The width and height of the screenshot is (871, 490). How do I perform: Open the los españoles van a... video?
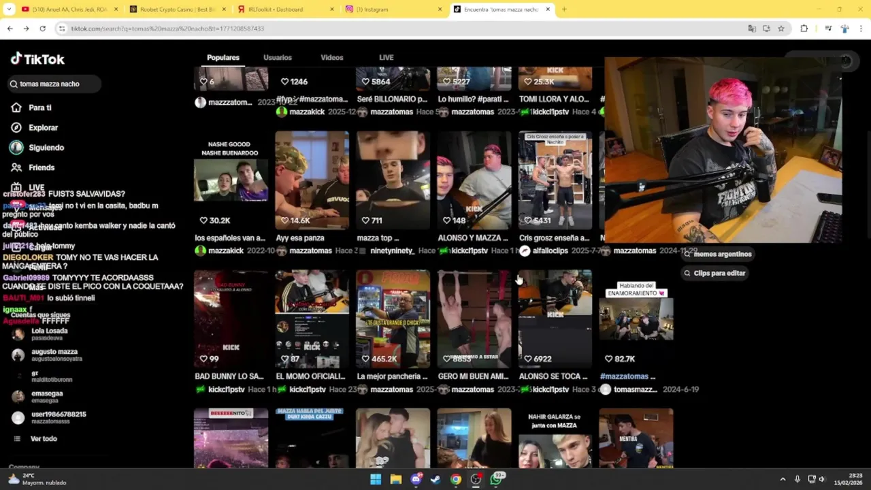point(231,181)
